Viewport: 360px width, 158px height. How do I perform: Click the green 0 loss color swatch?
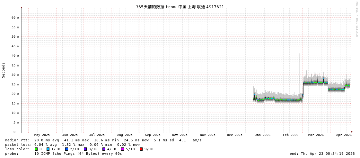(36, 149)
